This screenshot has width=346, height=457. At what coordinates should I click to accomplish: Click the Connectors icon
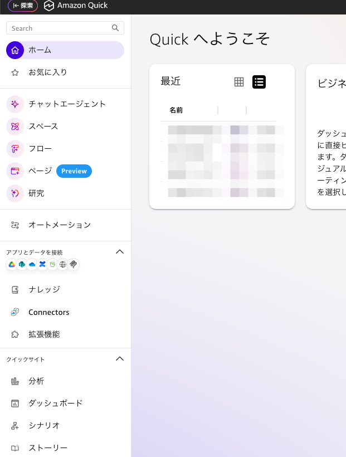pyautogui.click(x=15, y=312)
